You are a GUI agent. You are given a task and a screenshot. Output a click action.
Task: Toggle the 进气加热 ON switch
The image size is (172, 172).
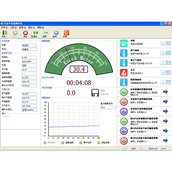click(x=165, y=53)
